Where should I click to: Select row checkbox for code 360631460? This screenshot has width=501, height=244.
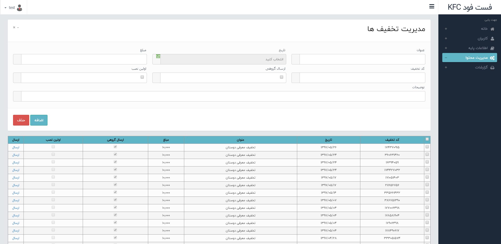coord(427,154)
